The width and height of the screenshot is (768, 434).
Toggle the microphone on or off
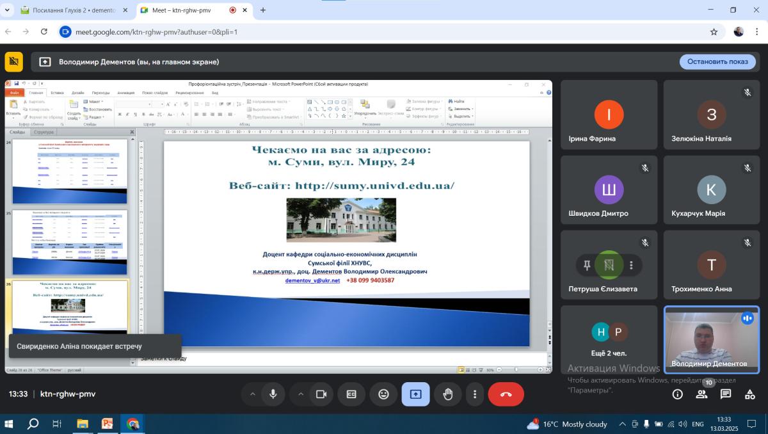(x=273, y=394)
